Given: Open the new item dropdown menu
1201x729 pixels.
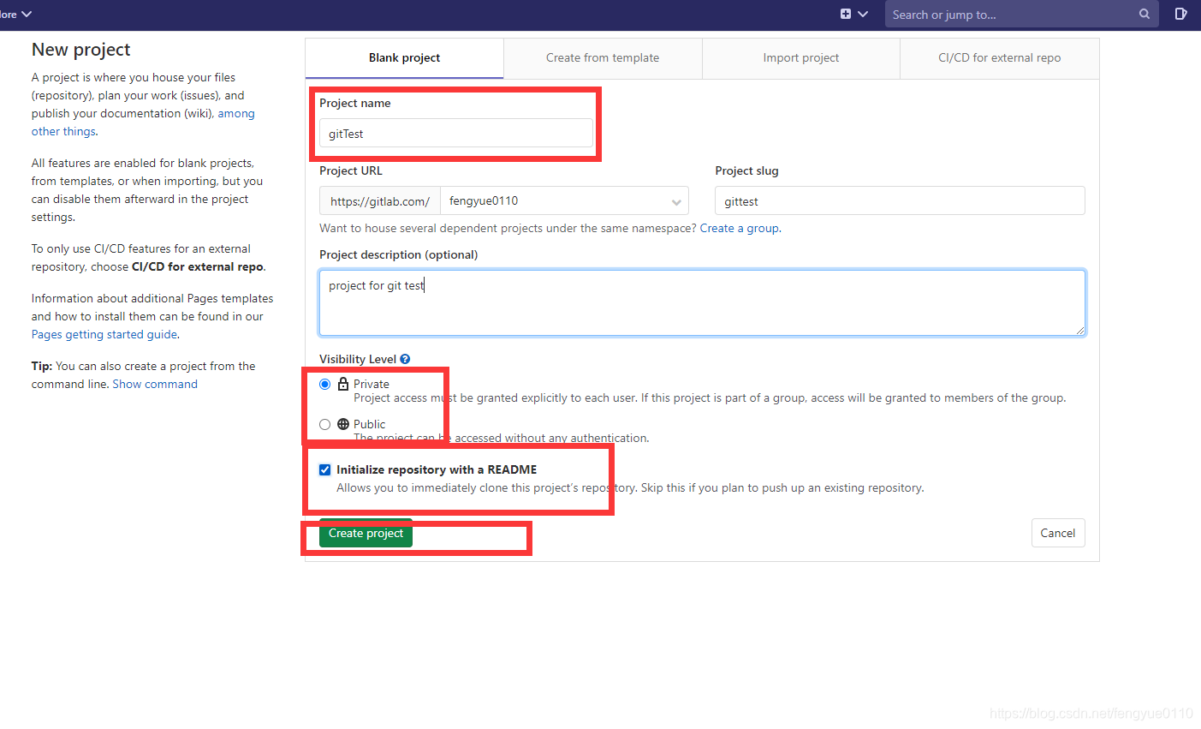Looking at the screenshot, I should pyautogui.click(x=851, y=14).
